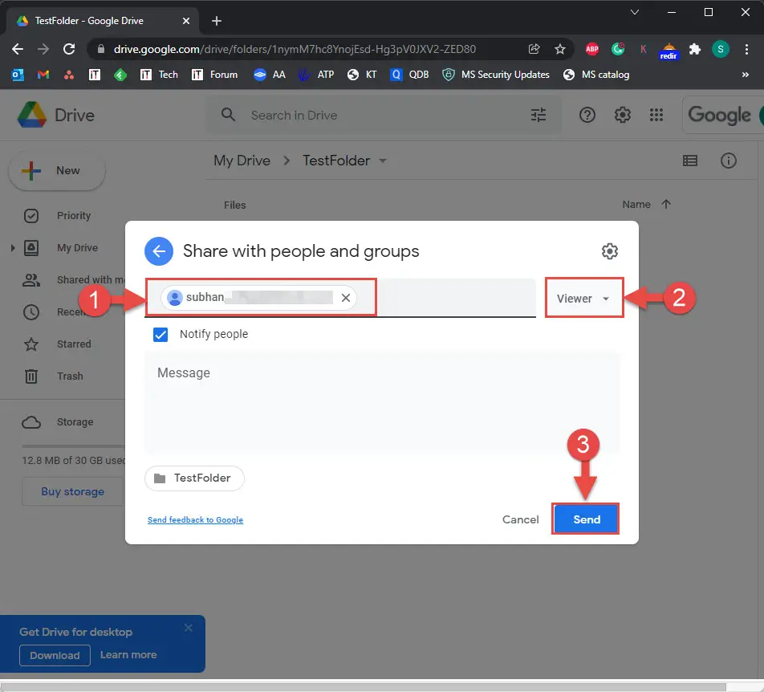Open the Adblock Plus extension
Image resolution: width=764 pixels, height=692 pixels.
(x=592, y=49)
